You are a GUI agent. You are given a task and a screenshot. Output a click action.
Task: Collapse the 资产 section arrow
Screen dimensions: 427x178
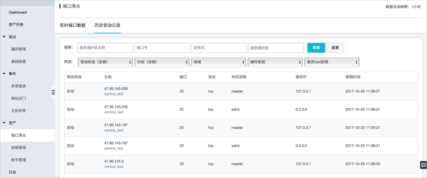pos(4,123)
